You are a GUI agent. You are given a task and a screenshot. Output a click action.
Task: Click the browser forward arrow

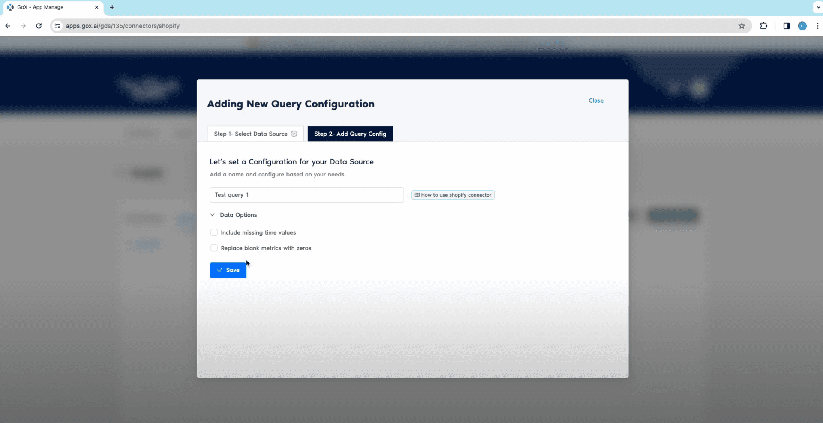23,26
